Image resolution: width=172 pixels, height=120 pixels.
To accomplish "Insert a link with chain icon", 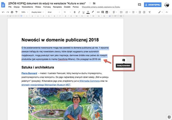I will coord(98,12).
